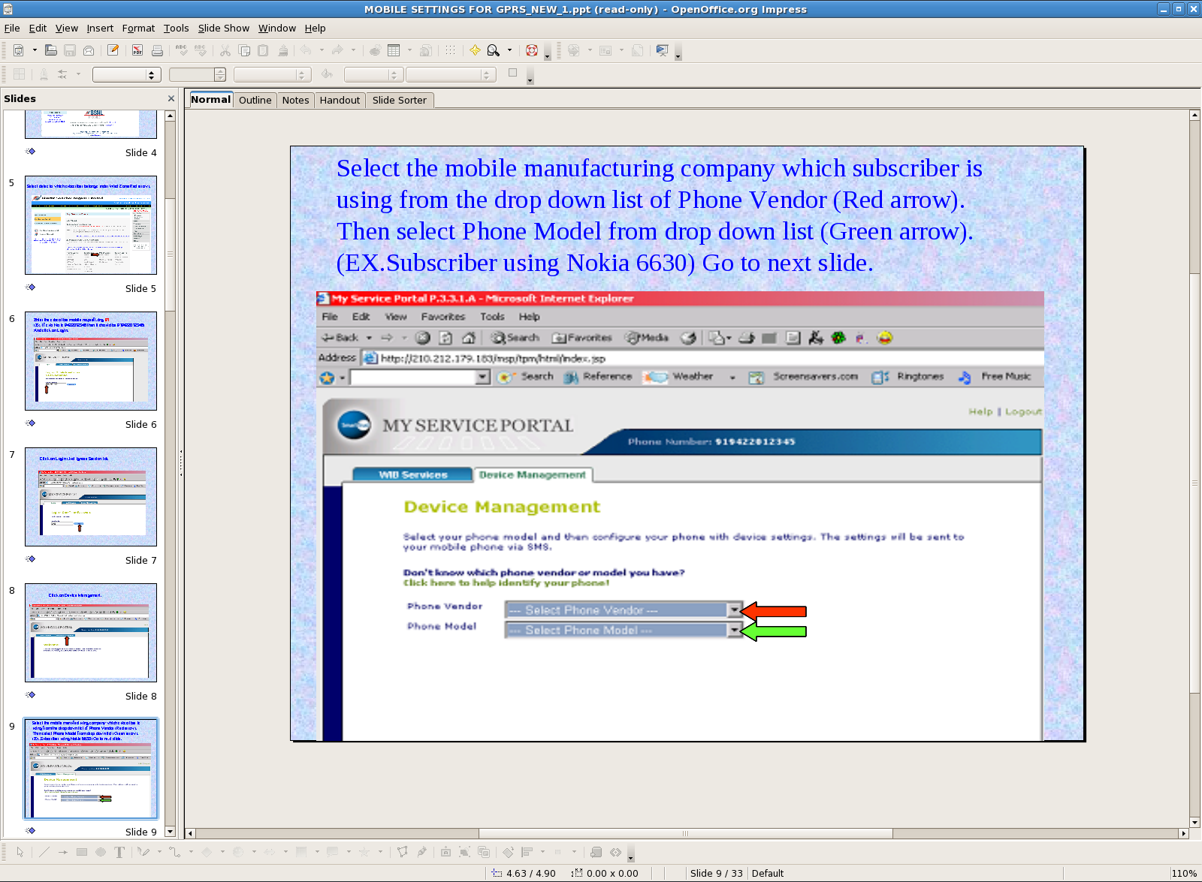Image resolution: width=1202 pixels, height=882 pixels.
Task: Open the Help menu
Action: [316, 29]
